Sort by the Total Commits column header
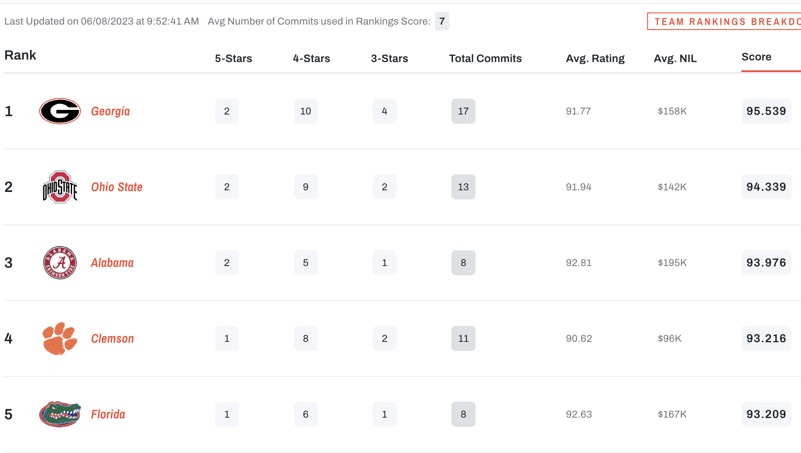This screenshot has width=801, height=453. click(x=486, y=58)
